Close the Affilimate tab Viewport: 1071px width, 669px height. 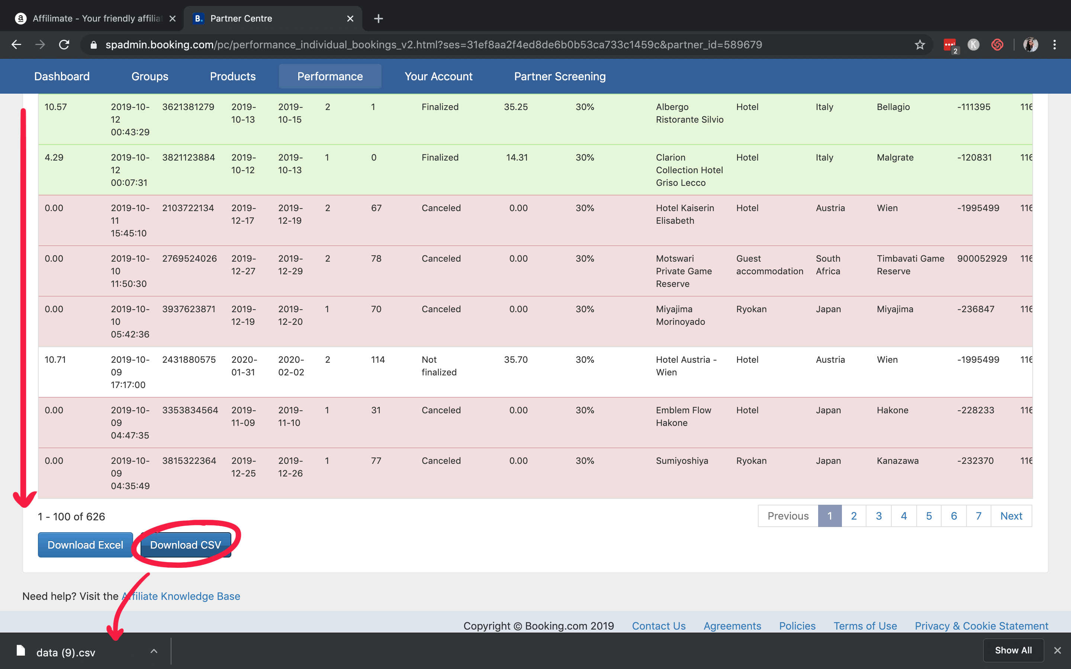tap(173, 19)
